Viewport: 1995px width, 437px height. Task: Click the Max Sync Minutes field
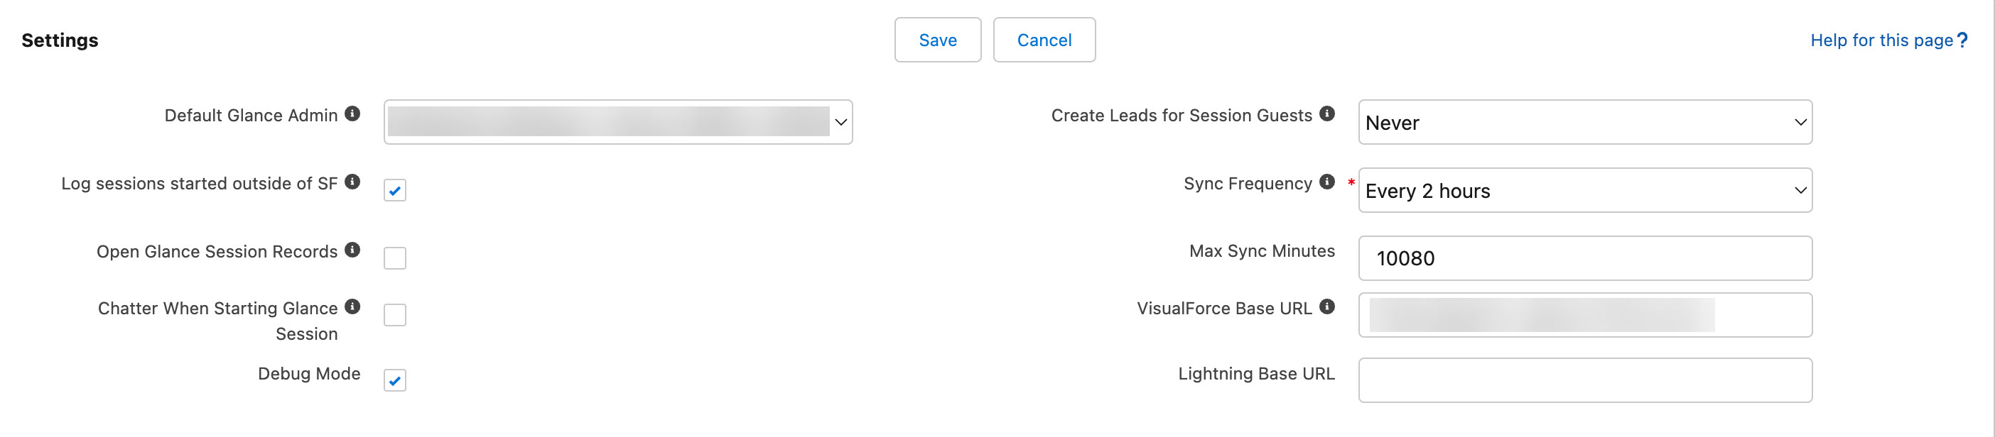[1584, 258]
